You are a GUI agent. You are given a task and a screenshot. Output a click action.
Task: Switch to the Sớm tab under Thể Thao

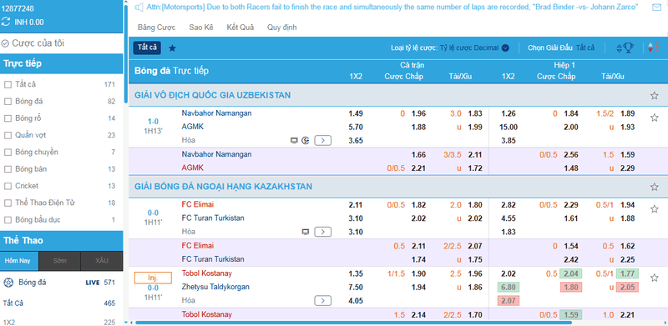pyautogui.click(x=59, y=261)
